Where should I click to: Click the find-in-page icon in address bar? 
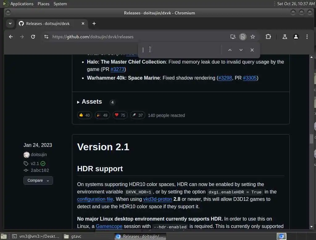click(x=243, y=37)
